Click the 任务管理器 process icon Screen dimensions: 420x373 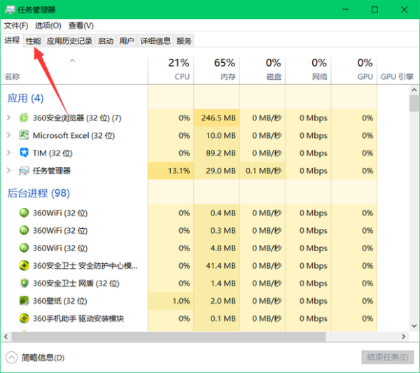coord(24,170)
